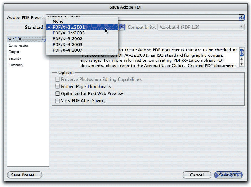Click the description scroll down arrow
251x187 pixels.
pos(242,64)
